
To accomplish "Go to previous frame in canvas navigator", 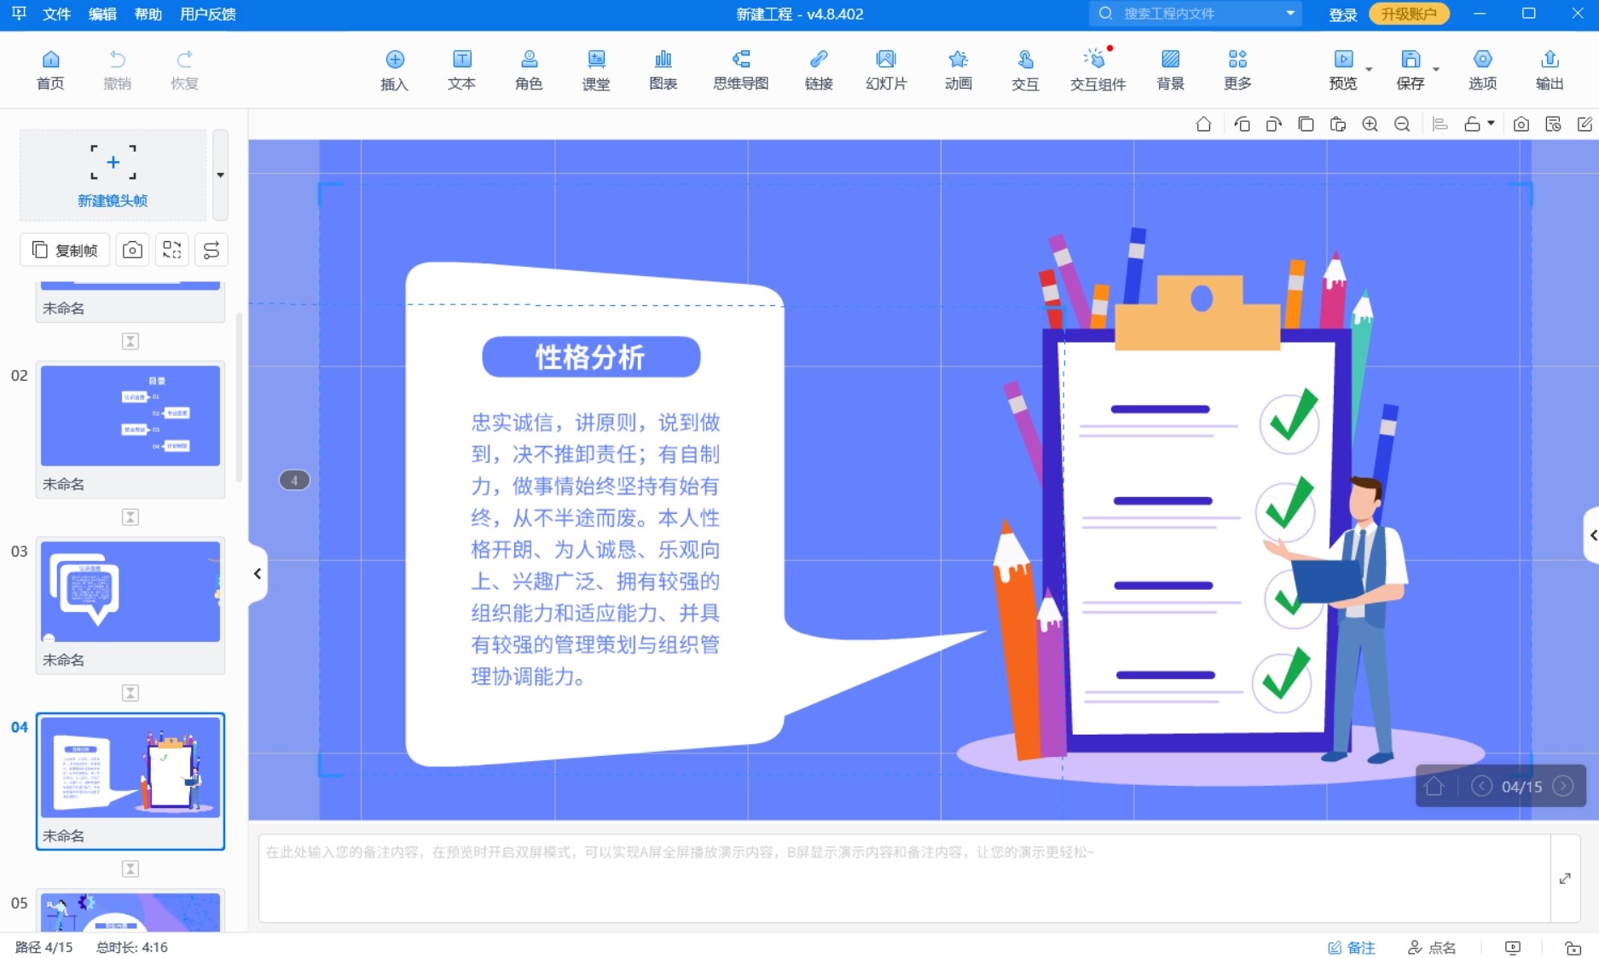I will click(x=1481, y=786).
